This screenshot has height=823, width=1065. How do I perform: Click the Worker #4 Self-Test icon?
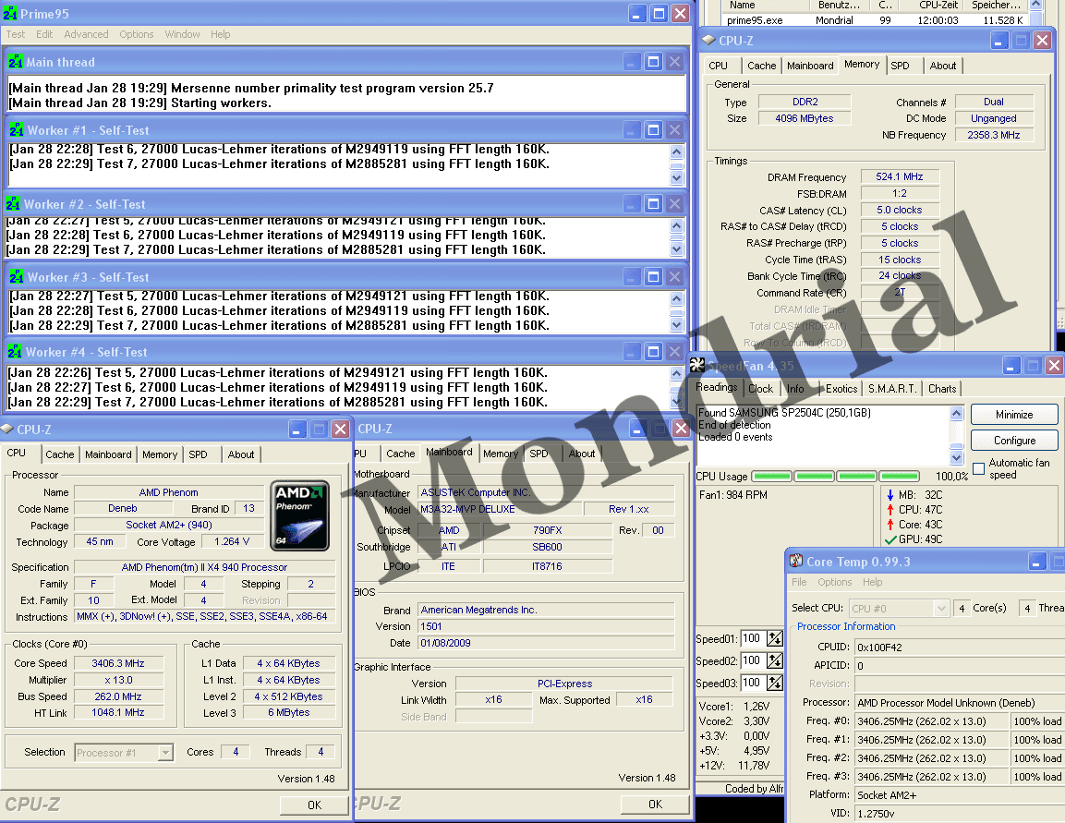tap(14, 352)
